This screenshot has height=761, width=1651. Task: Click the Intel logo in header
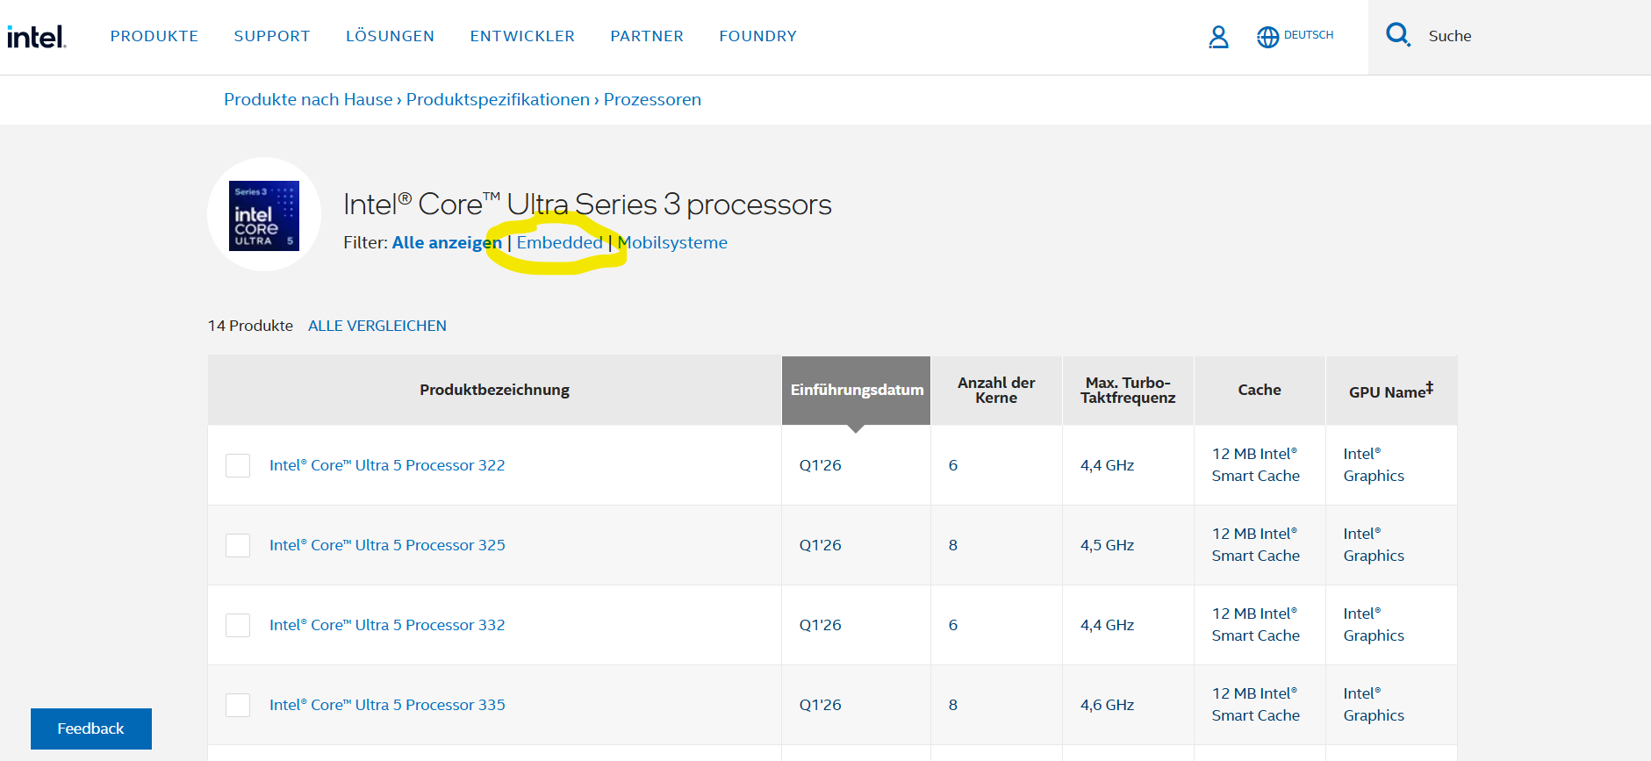tap(36, 37)
